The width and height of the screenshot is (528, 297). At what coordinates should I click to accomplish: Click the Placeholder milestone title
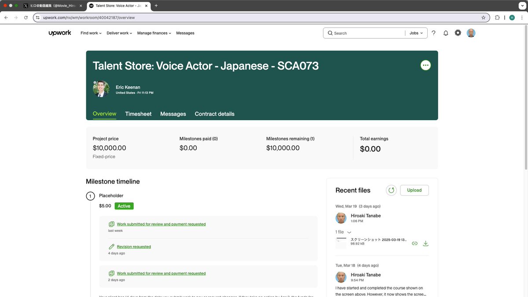tap(111, 195)
